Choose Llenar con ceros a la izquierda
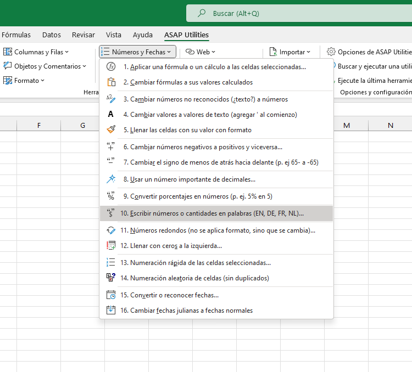Viewport: 412px width, 372px height. (x=216, y=245)
